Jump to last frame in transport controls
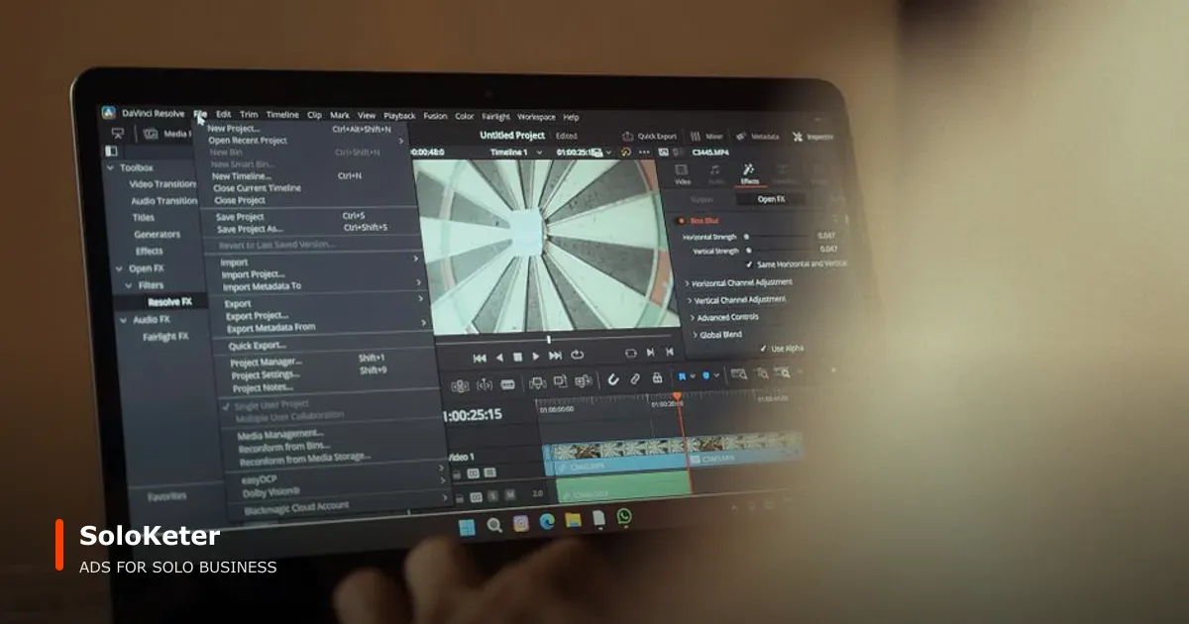Screen dimensions: 1189x624 (555, 356)
